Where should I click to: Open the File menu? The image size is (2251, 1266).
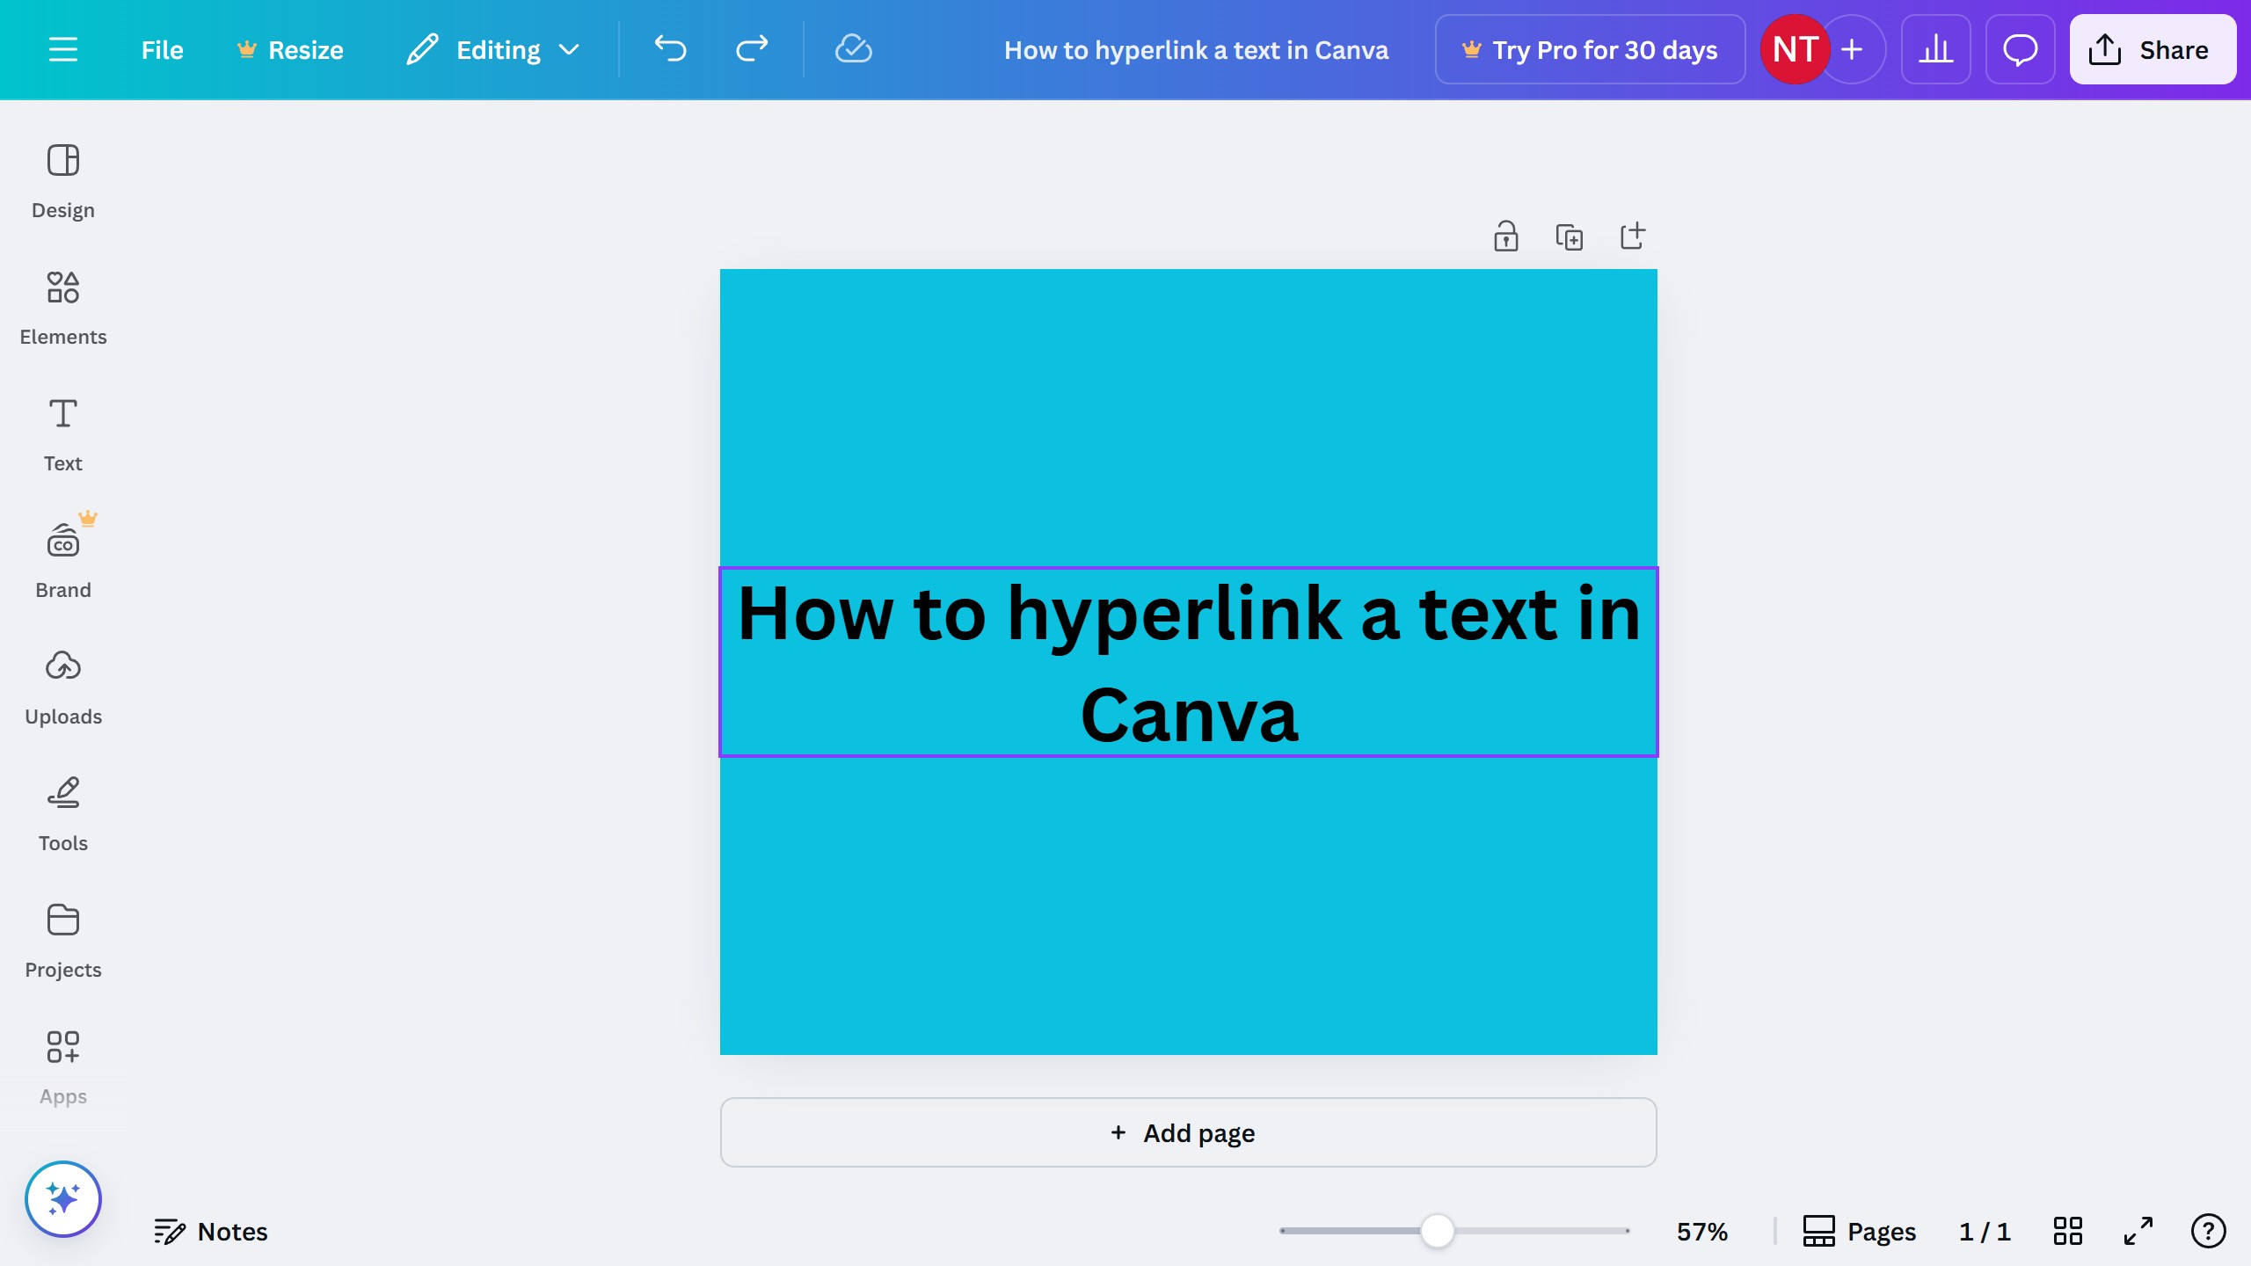[x=162, y=49]
